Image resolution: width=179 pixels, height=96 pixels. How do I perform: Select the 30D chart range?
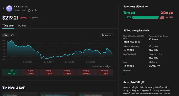click(x=12, y=35)
